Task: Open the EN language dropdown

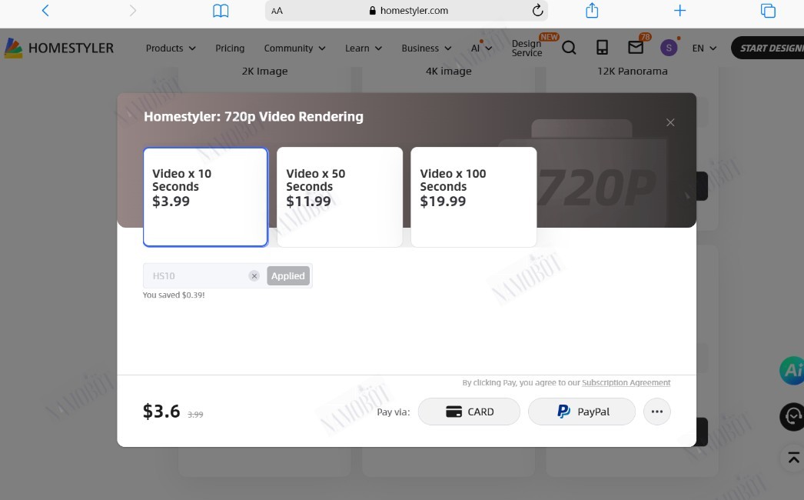Action: (x=703, y=48)
